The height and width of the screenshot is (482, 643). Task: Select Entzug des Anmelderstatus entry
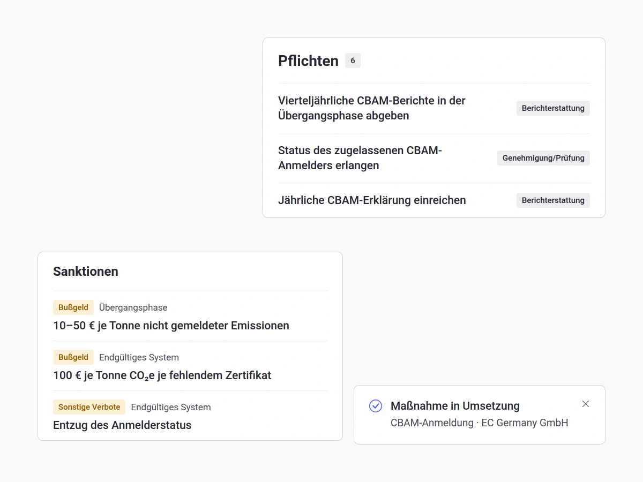[x=122, y=425]
